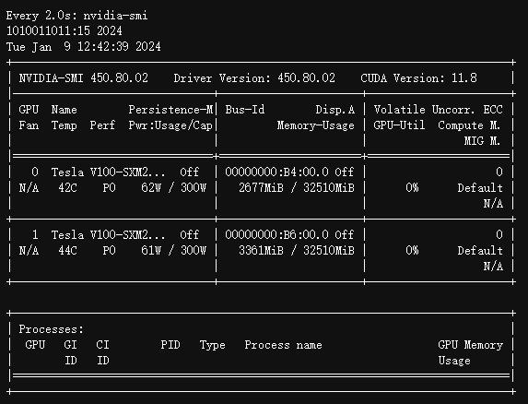
Task: Click GPU 0 name 'Tesla V100-SXM2...'
Action: point(109,172)
